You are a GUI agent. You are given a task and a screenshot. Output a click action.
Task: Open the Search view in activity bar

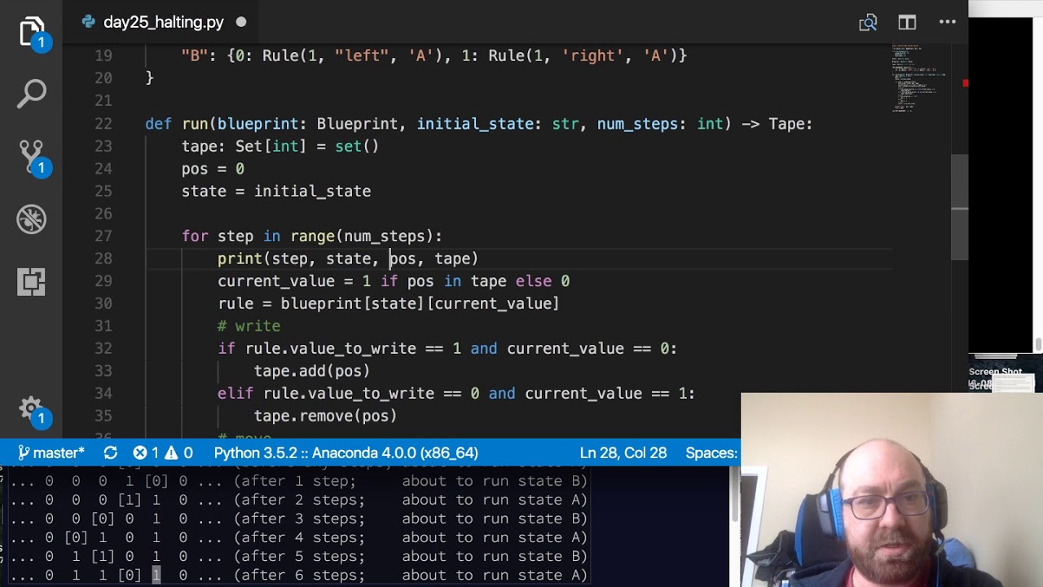point(31,94)
